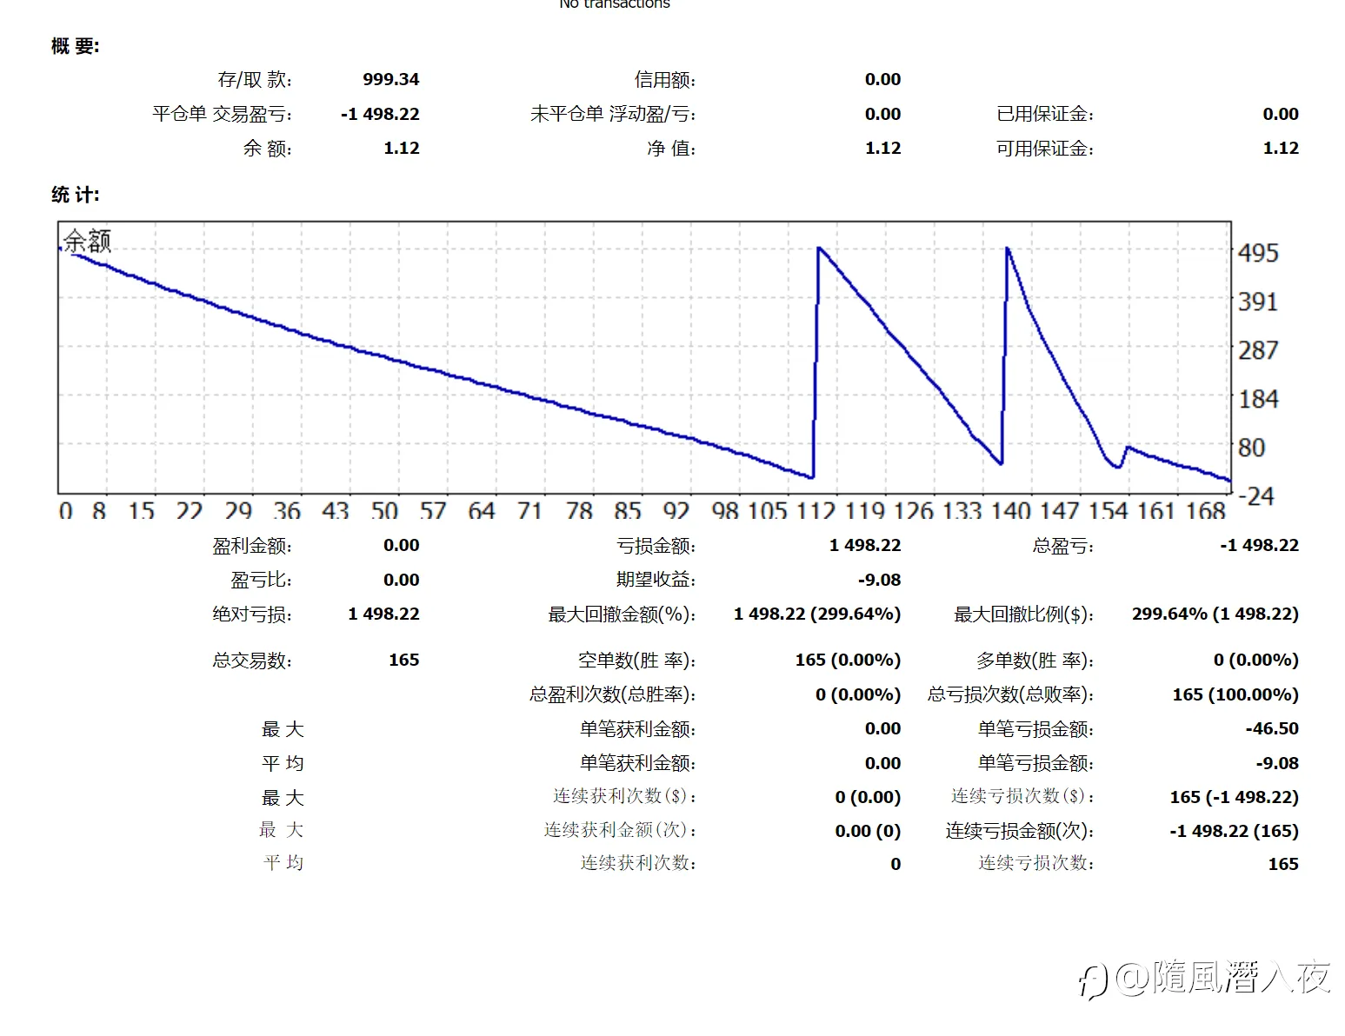Click the 连续亏损次数($) label

[x=1022, y=796]
